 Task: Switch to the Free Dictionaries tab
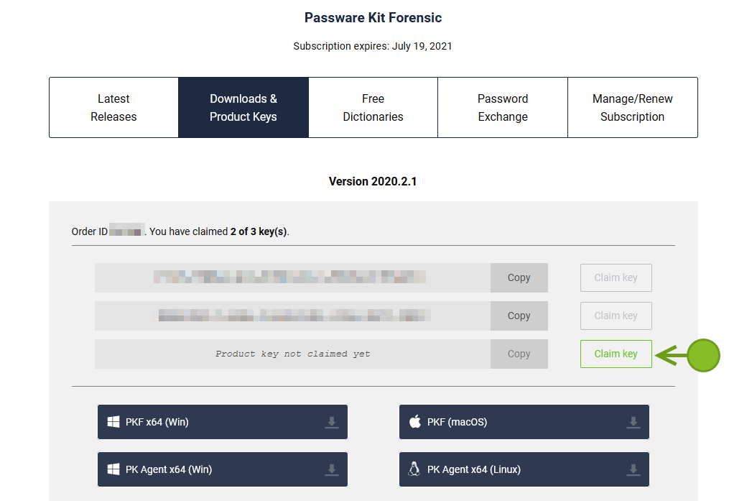click(x=373, y=108)
